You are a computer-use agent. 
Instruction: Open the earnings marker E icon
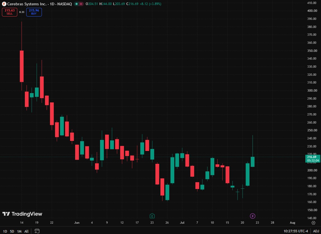[152, 216]
